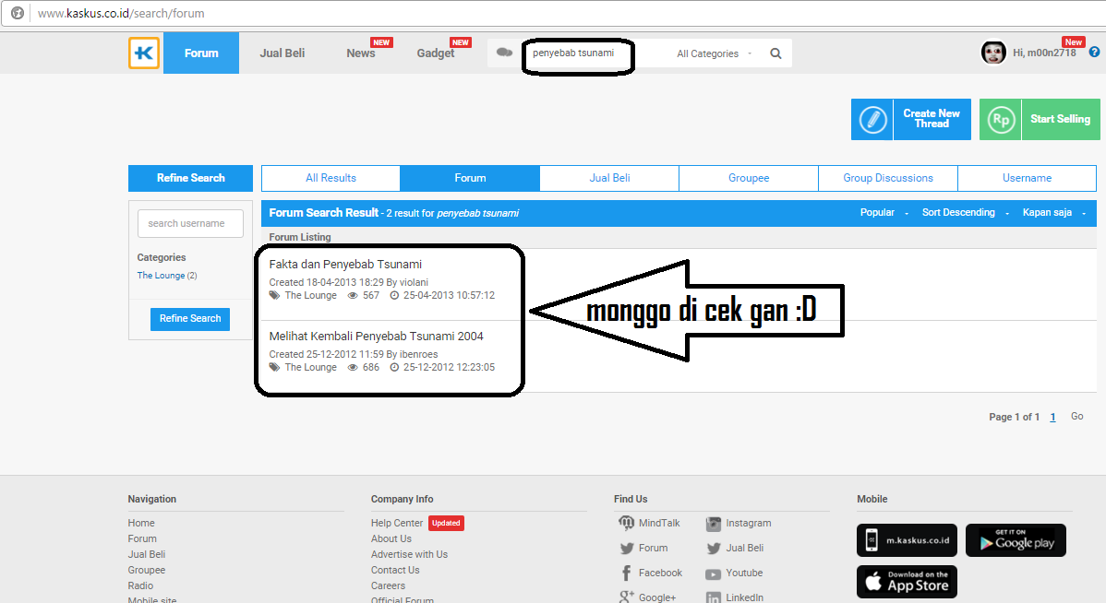Click the Create New Thread pencil icon

click(872, 120)
